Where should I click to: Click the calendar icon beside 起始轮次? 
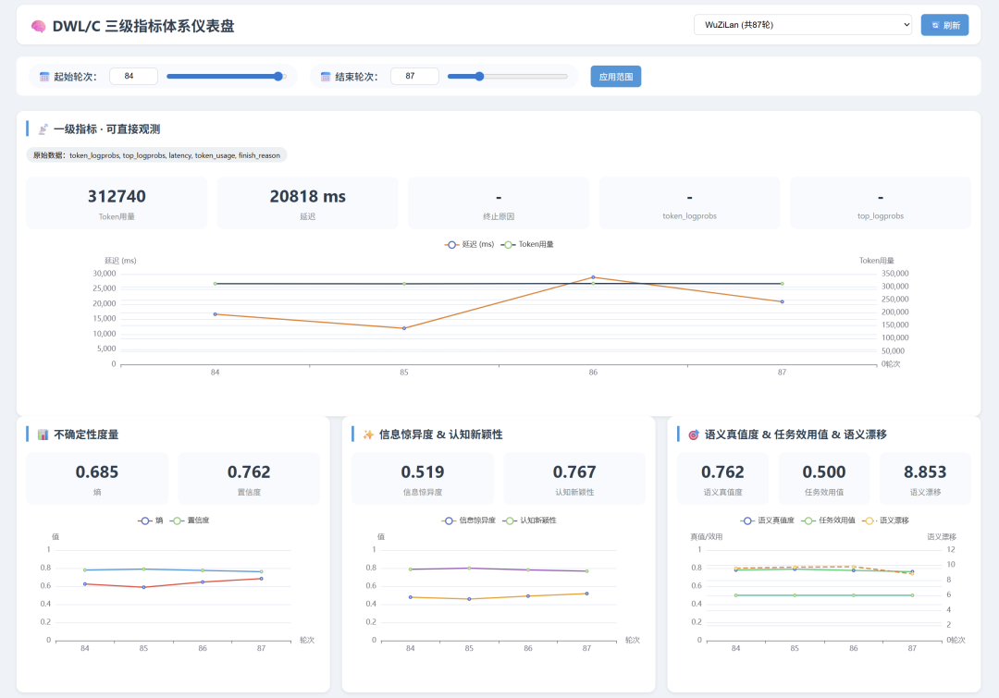[44, 77]
